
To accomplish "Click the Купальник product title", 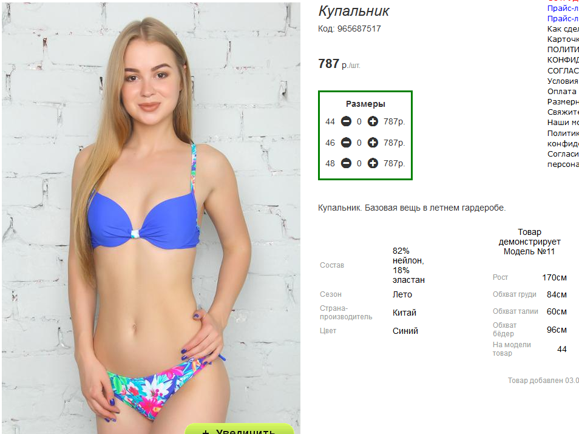I will [x=353, y=11].
